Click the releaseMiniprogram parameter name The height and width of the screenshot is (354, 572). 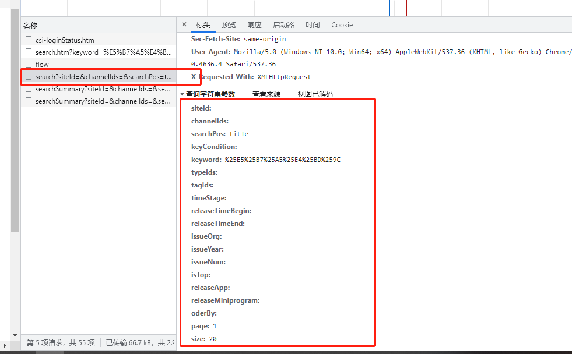225,300
